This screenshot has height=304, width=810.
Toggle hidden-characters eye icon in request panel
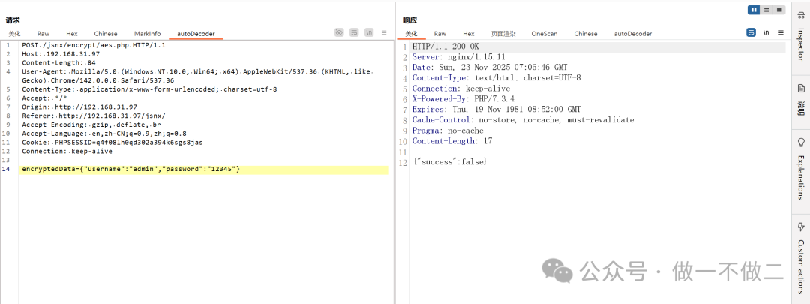339,32
